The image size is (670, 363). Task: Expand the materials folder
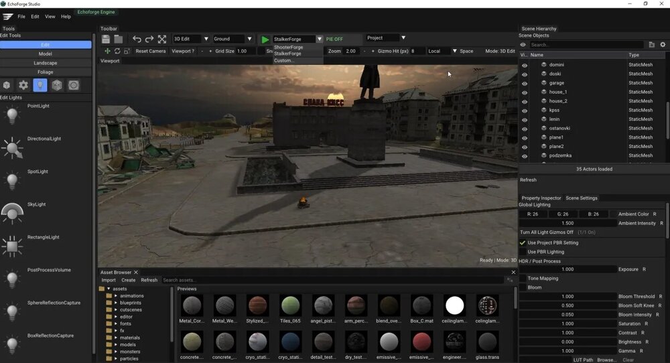point(116,338)
